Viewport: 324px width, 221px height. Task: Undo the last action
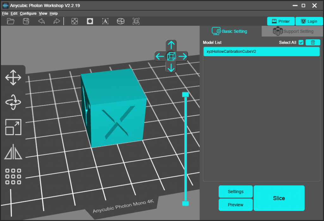click(41, 21)
